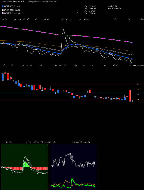This screenshot has height=190, width=144.
Task: Click the 'Pre V: 0.001 M' volume text
Action: tap(114, 9)
